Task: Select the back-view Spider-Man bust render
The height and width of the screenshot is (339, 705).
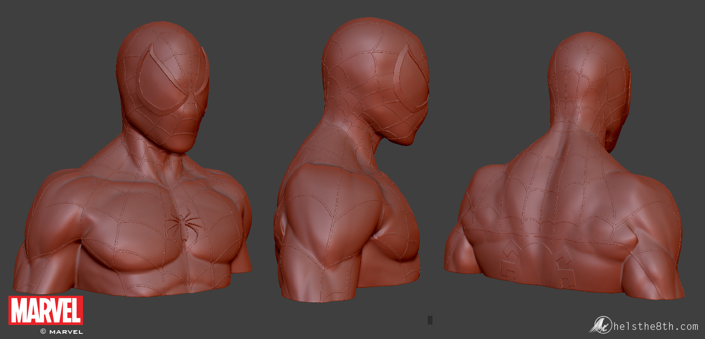Action: [563, 166]
